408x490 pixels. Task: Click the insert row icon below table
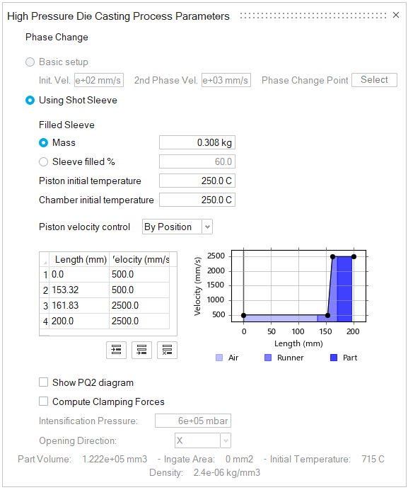[116, 350]
